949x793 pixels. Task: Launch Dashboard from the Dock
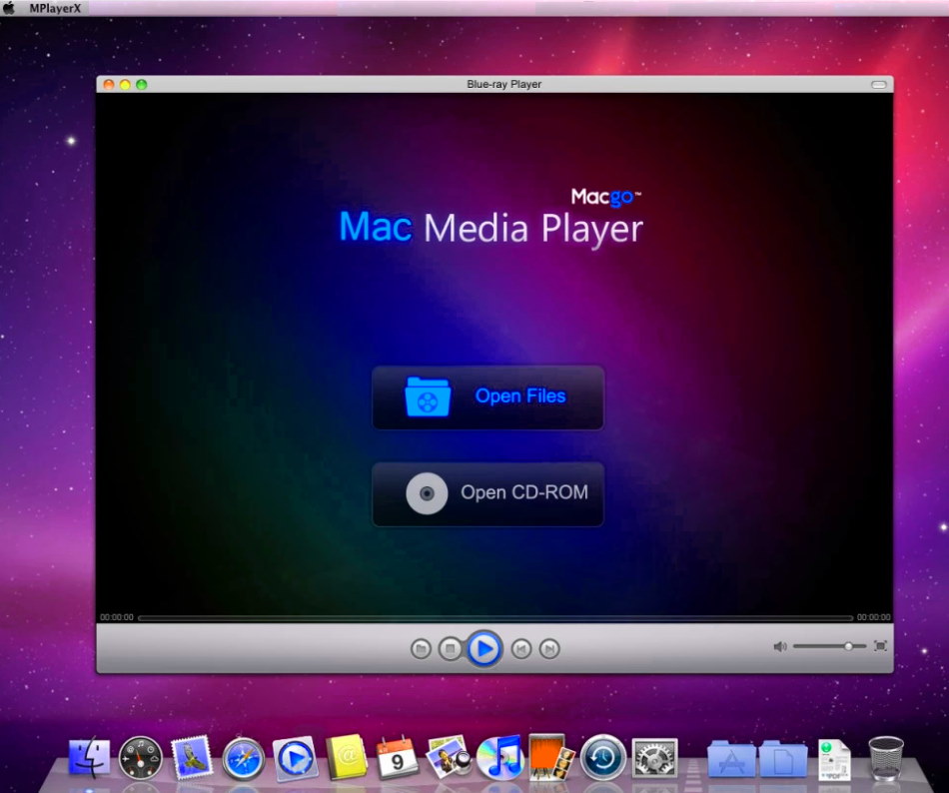click(141, 757)
